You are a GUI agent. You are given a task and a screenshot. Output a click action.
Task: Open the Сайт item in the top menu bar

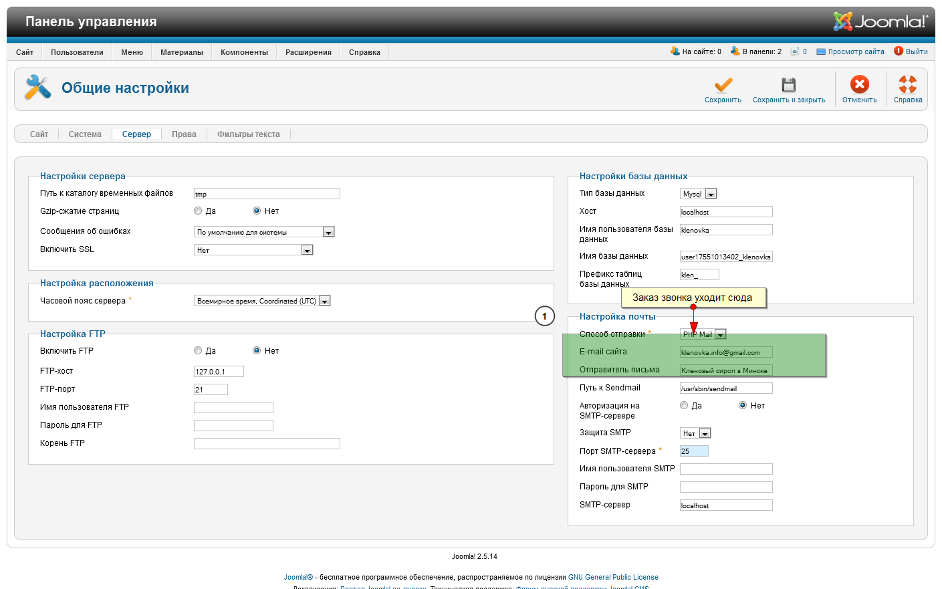[x=25, y=52]
